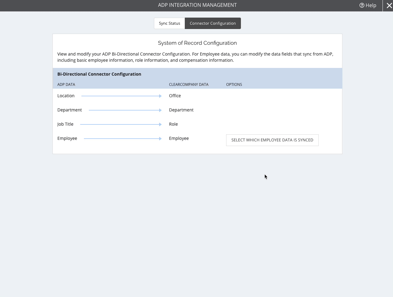Click Select Which Employee Data Is Synced button
The width and height of the screenshot is (393, 297).
(x=272, y=140)
